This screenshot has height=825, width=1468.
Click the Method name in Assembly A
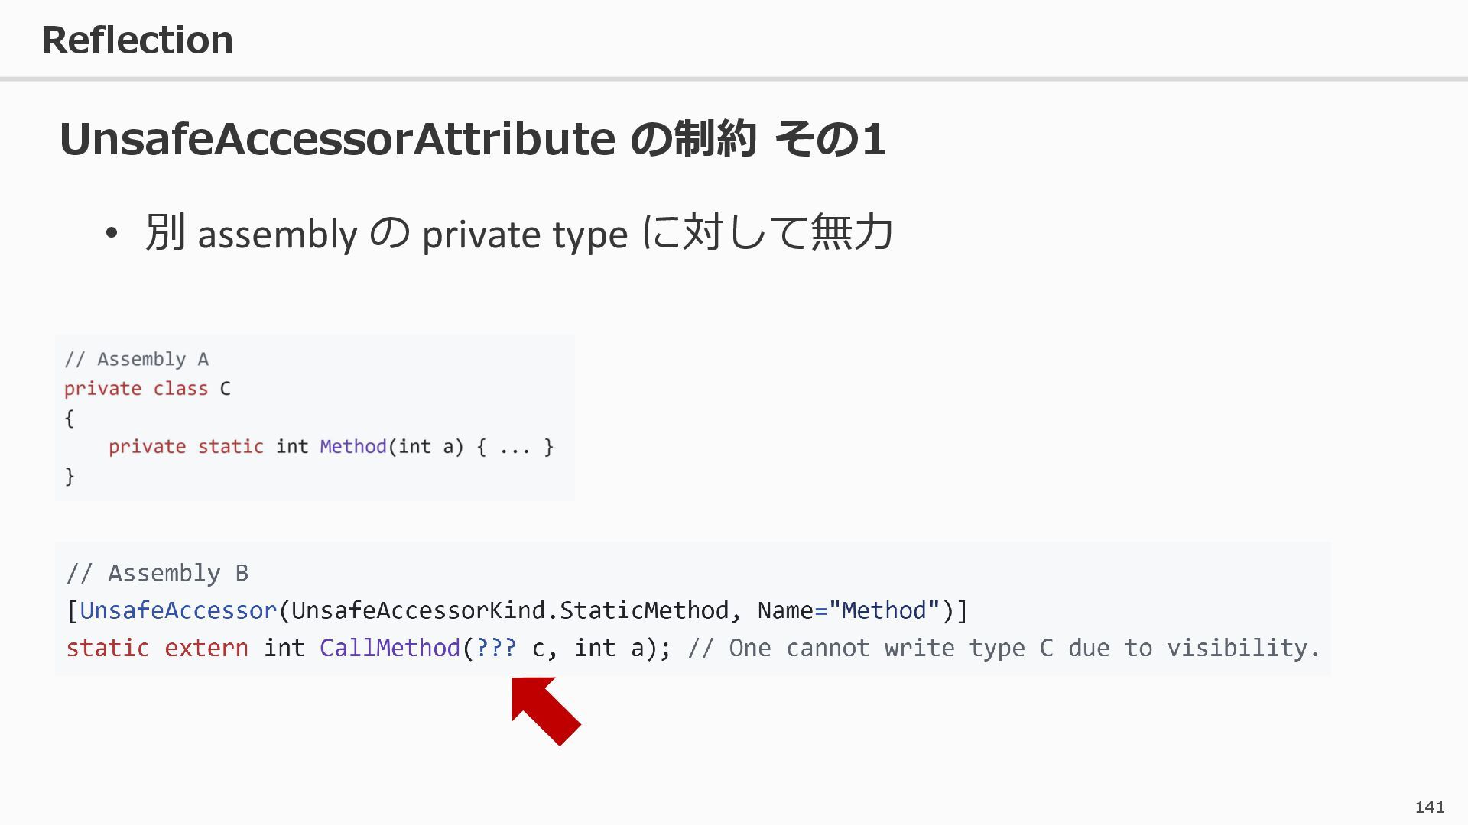click(x=352, y=447)
